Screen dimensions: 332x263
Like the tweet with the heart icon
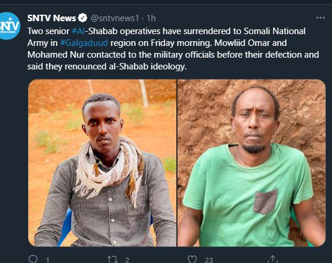coord(192,259)
